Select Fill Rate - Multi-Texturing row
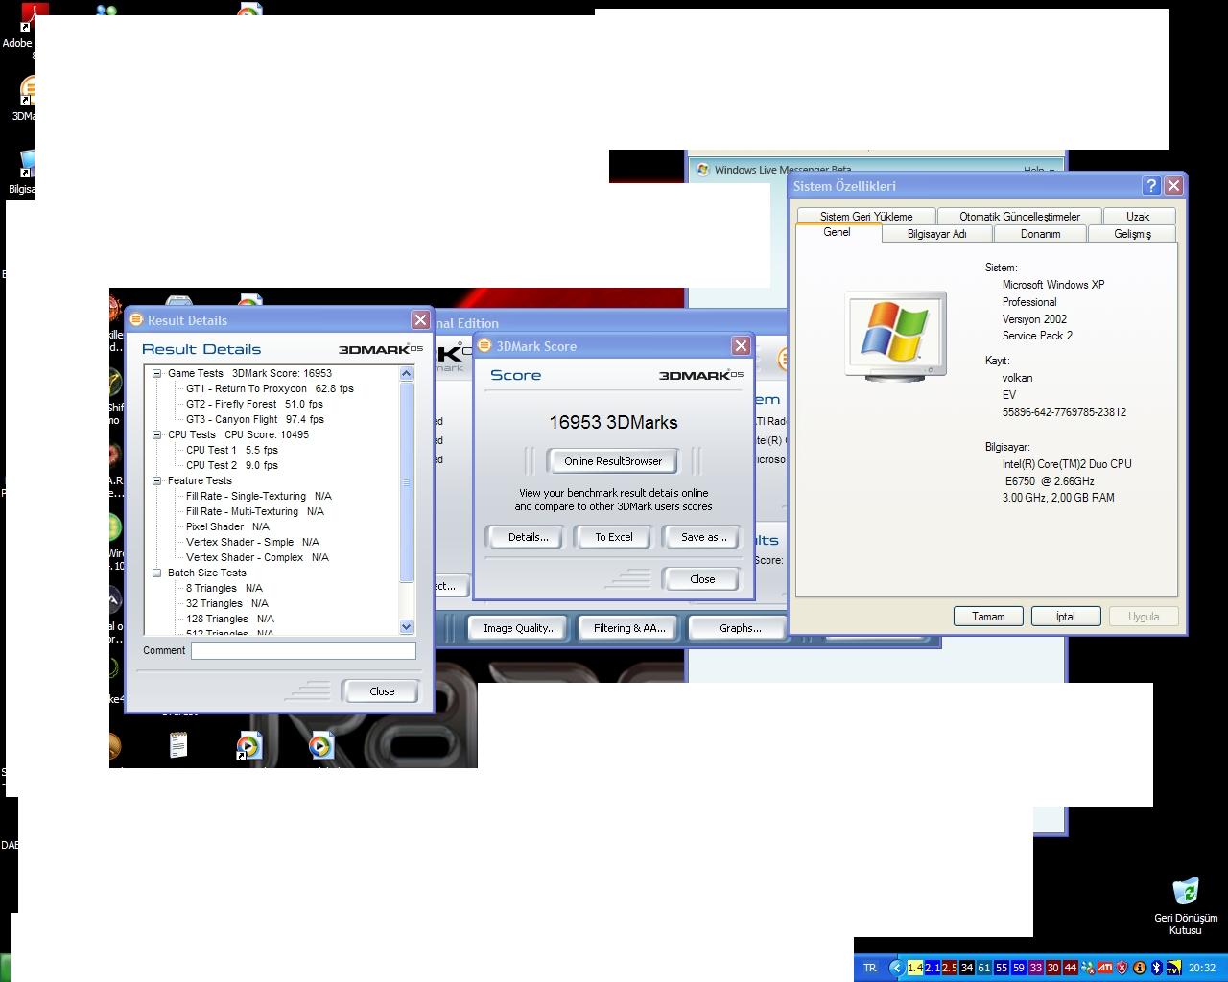The image size is (1228, 982). point(255,512)
